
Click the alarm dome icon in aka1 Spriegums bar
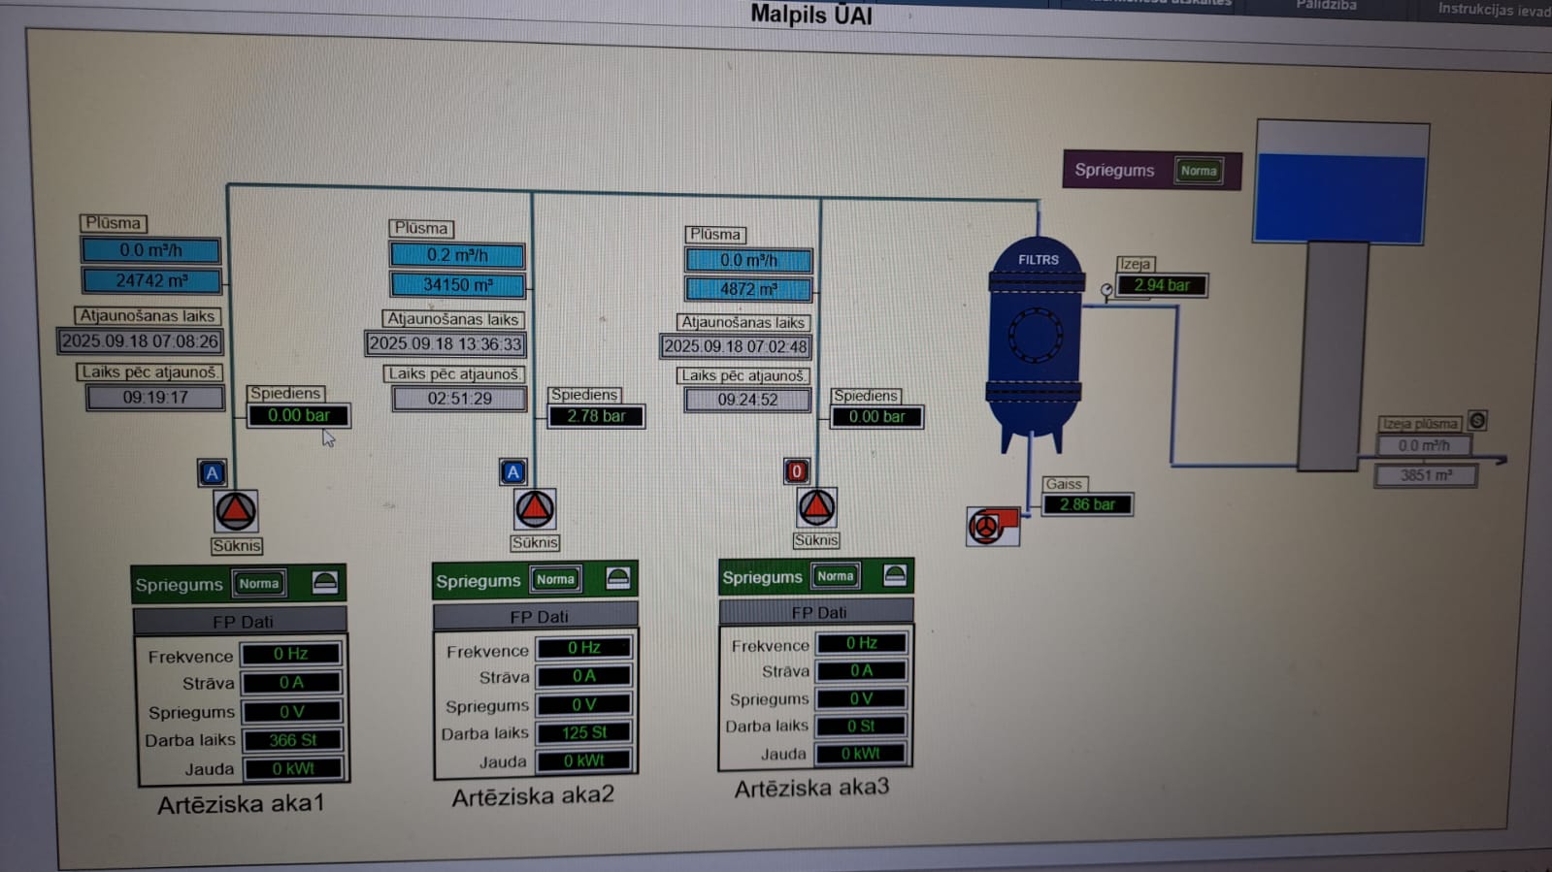(x=325, y=582)
